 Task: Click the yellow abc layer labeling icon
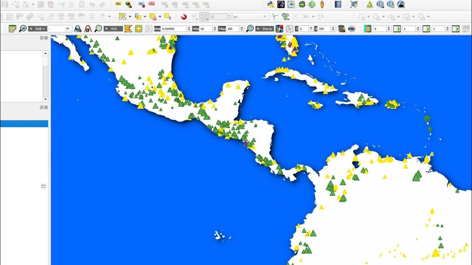coord(118,4)
